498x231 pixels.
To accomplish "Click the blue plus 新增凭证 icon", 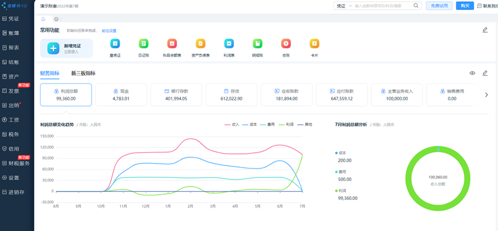I will click(54, 48).
